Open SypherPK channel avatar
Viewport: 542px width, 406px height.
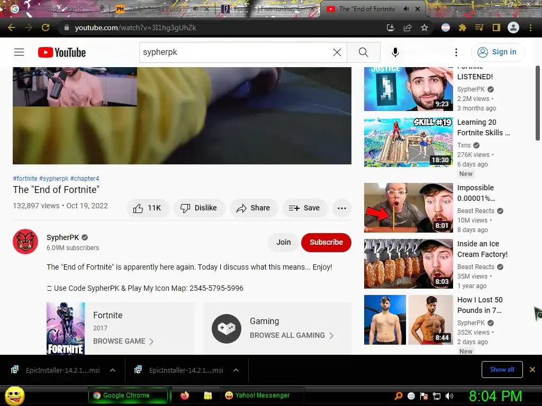tap(25, 242)
